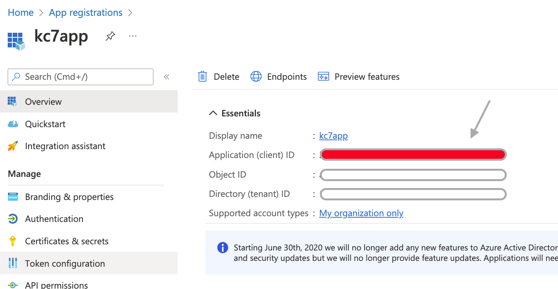
Task: Click the Preview features sparkle icon
Action: [323, 77]
